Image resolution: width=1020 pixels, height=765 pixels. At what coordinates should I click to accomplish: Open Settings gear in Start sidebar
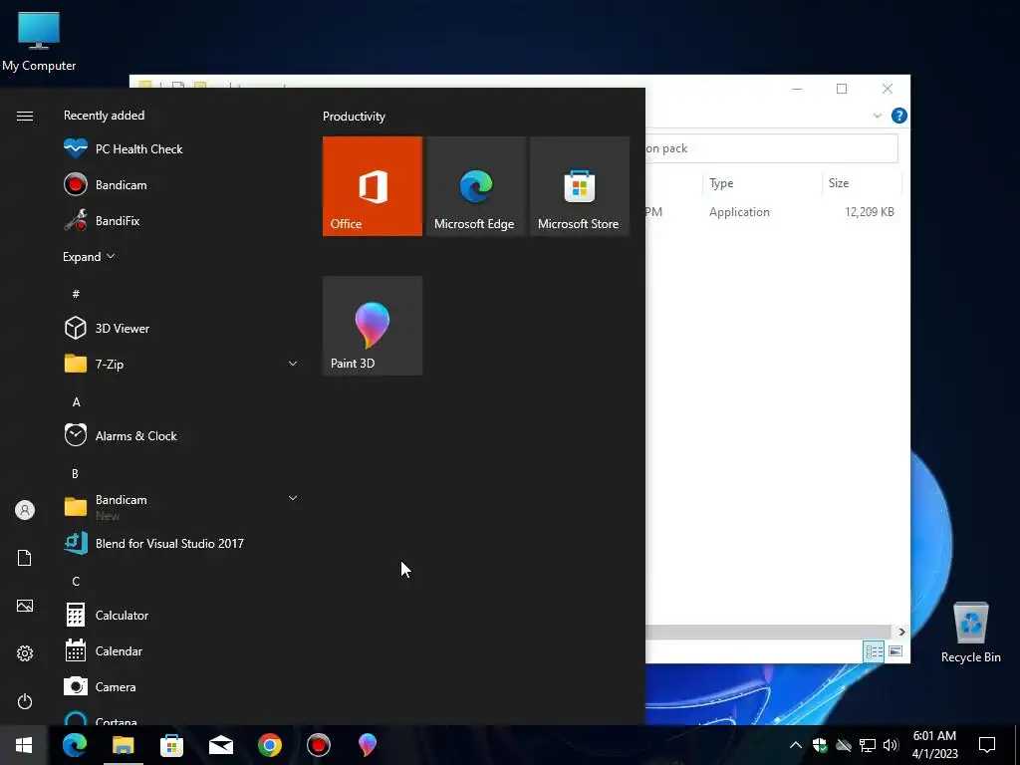[25, 653]
